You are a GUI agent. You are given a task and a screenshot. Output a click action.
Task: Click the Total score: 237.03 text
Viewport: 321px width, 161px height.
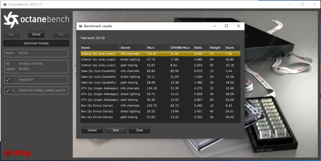92,38
